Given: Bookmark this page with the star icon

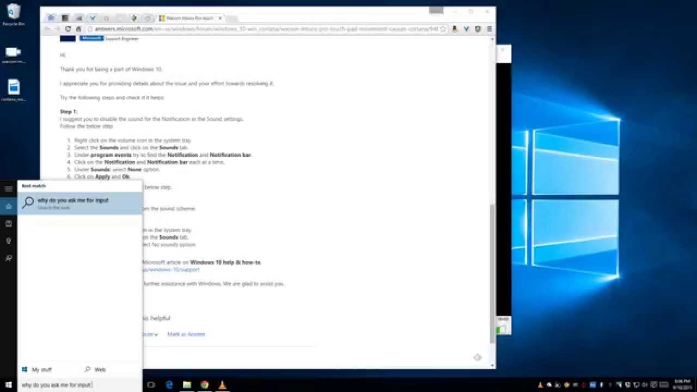Looking at the screenshot, I should (443, 29).
